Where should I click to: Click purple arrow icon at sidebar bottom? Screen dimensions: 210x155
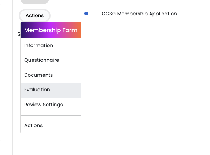pyautogui.click(x=0, y=140)
